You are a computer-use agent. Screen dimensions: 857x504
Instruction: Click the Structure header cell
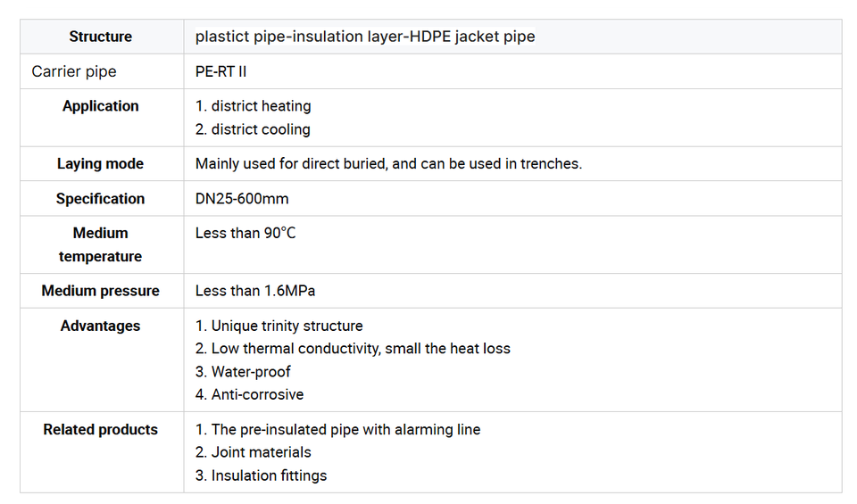pyautogui.click(x=101, y=37)
